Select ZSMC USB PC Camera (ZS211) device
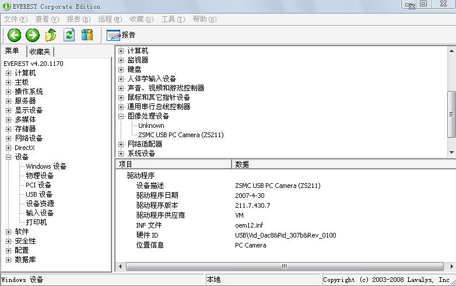Screen dimensions: 456x286 181,135
